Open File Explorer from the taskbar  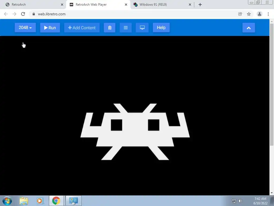[24, 201]
